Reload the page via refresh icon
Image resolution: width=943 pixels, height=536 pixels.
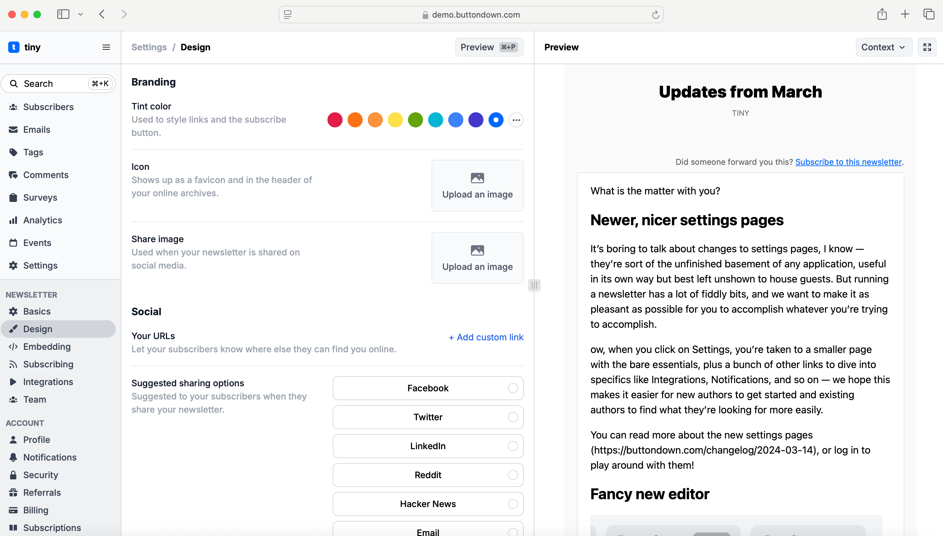tap(655, 15)
